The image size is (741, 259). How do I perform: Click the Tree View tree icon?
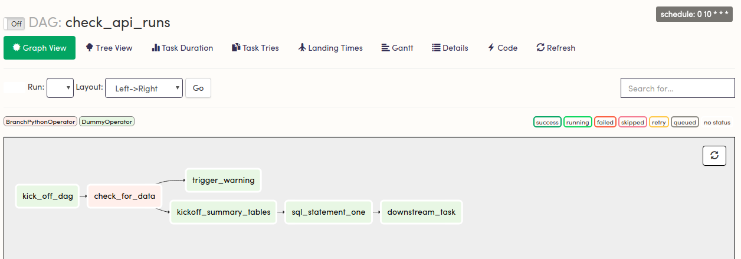pos(90,48)
